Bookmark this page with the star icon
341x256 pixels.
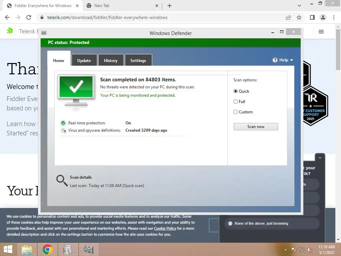point(299,17)
